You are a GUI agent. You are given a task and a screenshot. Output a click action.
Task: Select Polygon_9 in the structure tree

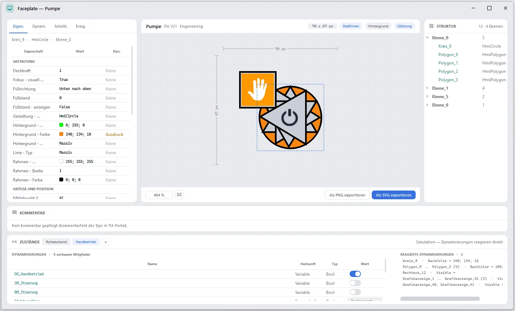448,55
